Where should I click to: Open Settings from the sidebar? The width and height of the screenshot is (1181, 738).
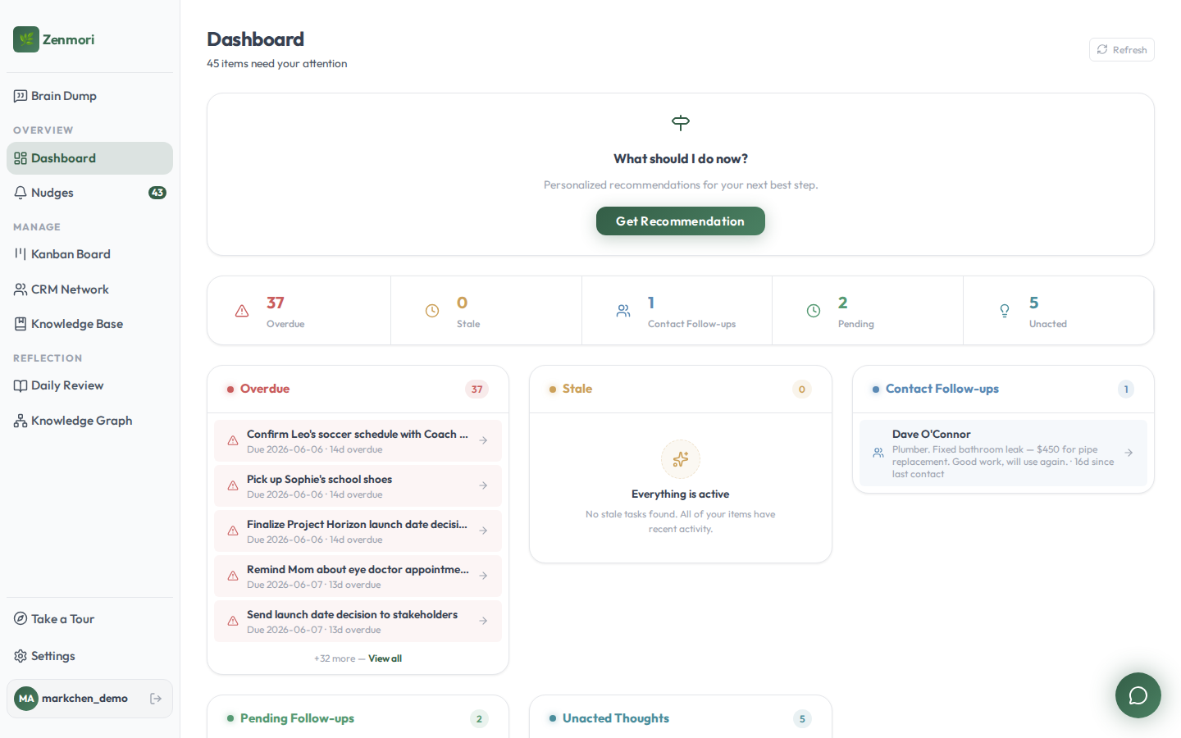point(89,656)
